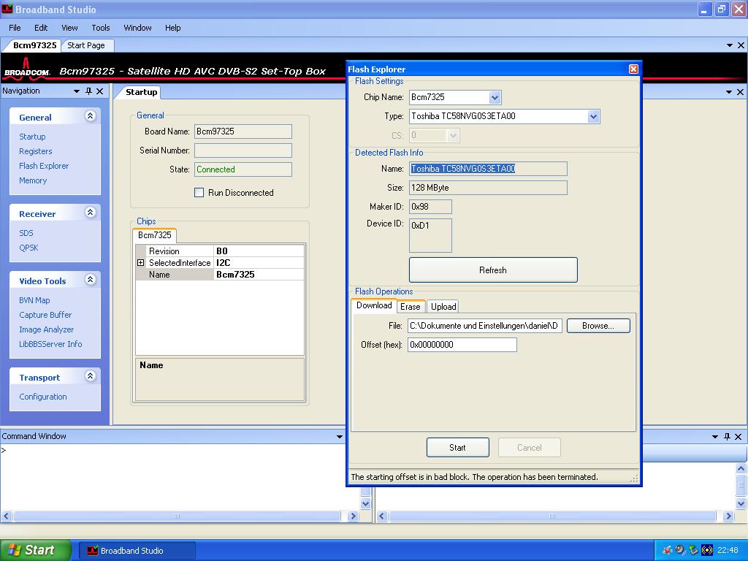Viewport: 748px width, 561px height.
Task: Switch to the Erase tab
Action: point(410,307)
